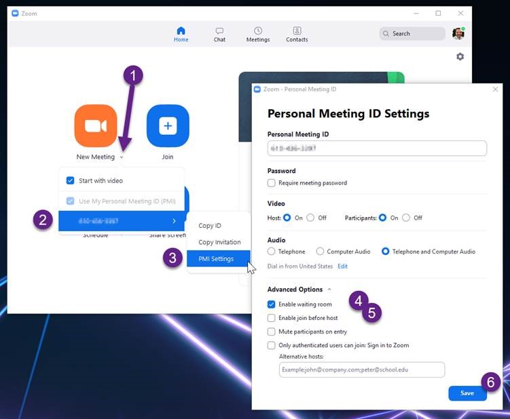Click into the Search field
This screenshot has width=510, height=419.
[x=412, y=33]
